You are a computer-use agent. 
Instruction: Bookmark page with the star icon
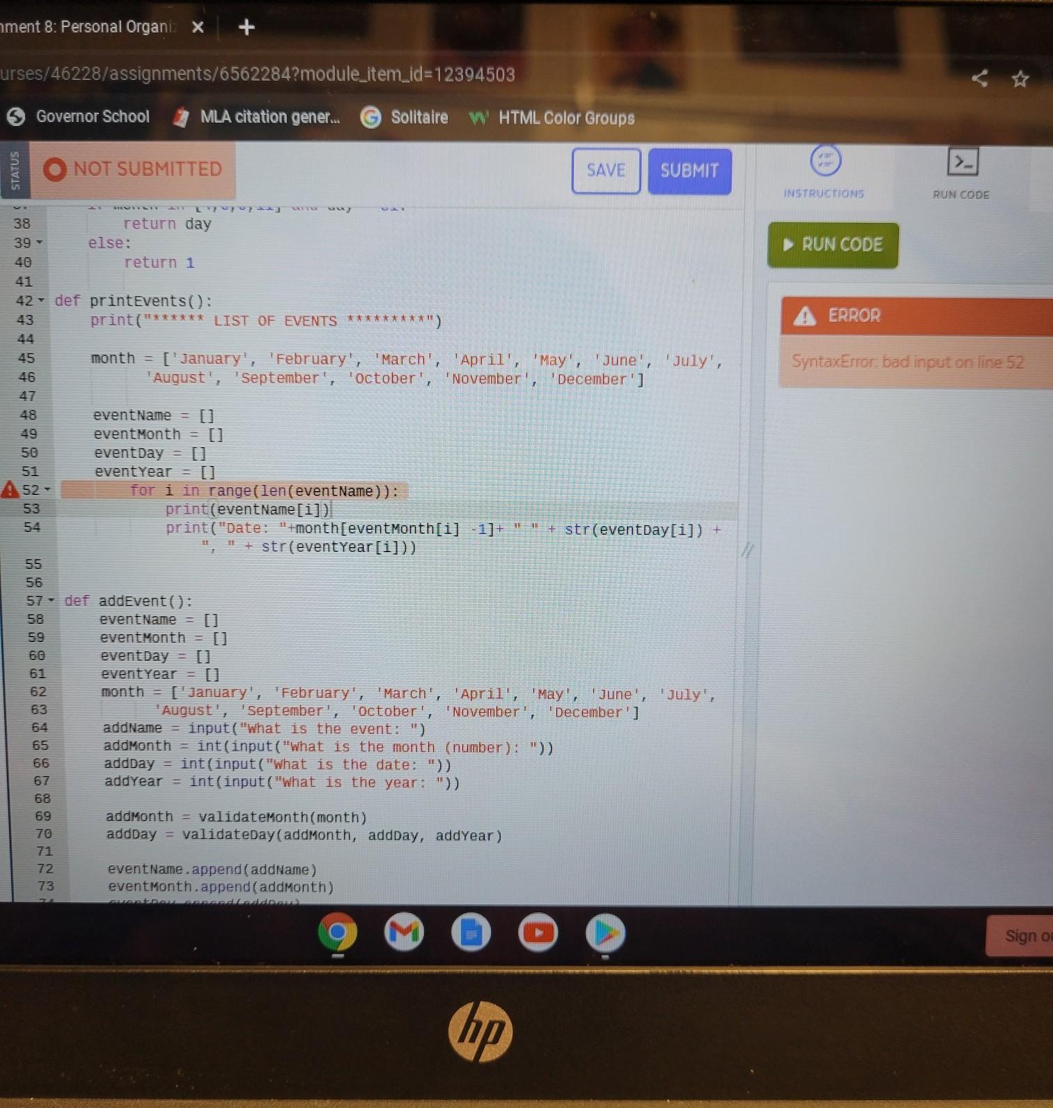pyautogui.click(x=1020, y=79)
